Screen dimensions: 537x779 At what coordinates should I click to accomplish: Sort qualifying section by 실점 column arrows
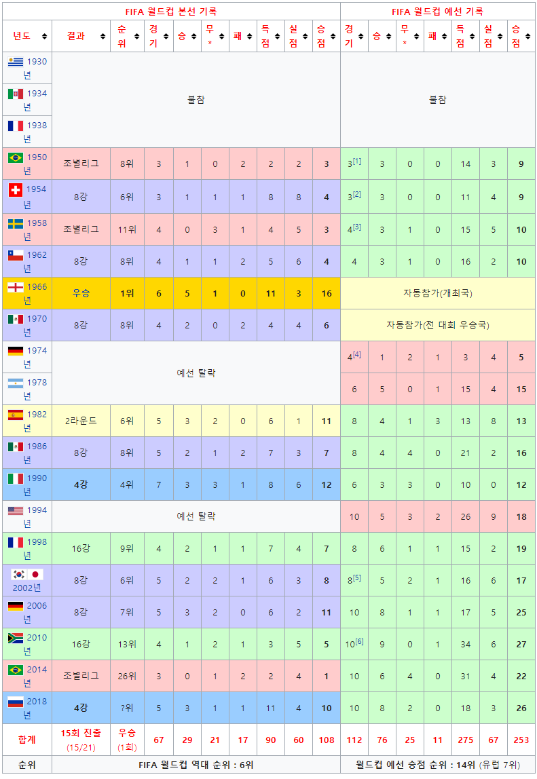point(500,36)
